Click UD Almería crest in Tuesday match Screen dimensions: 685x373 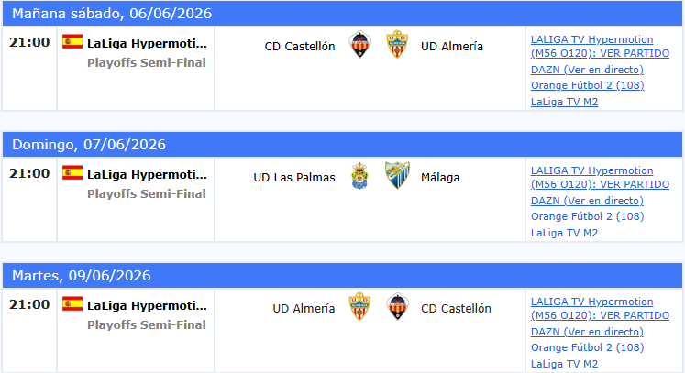(x=359, y=307)
